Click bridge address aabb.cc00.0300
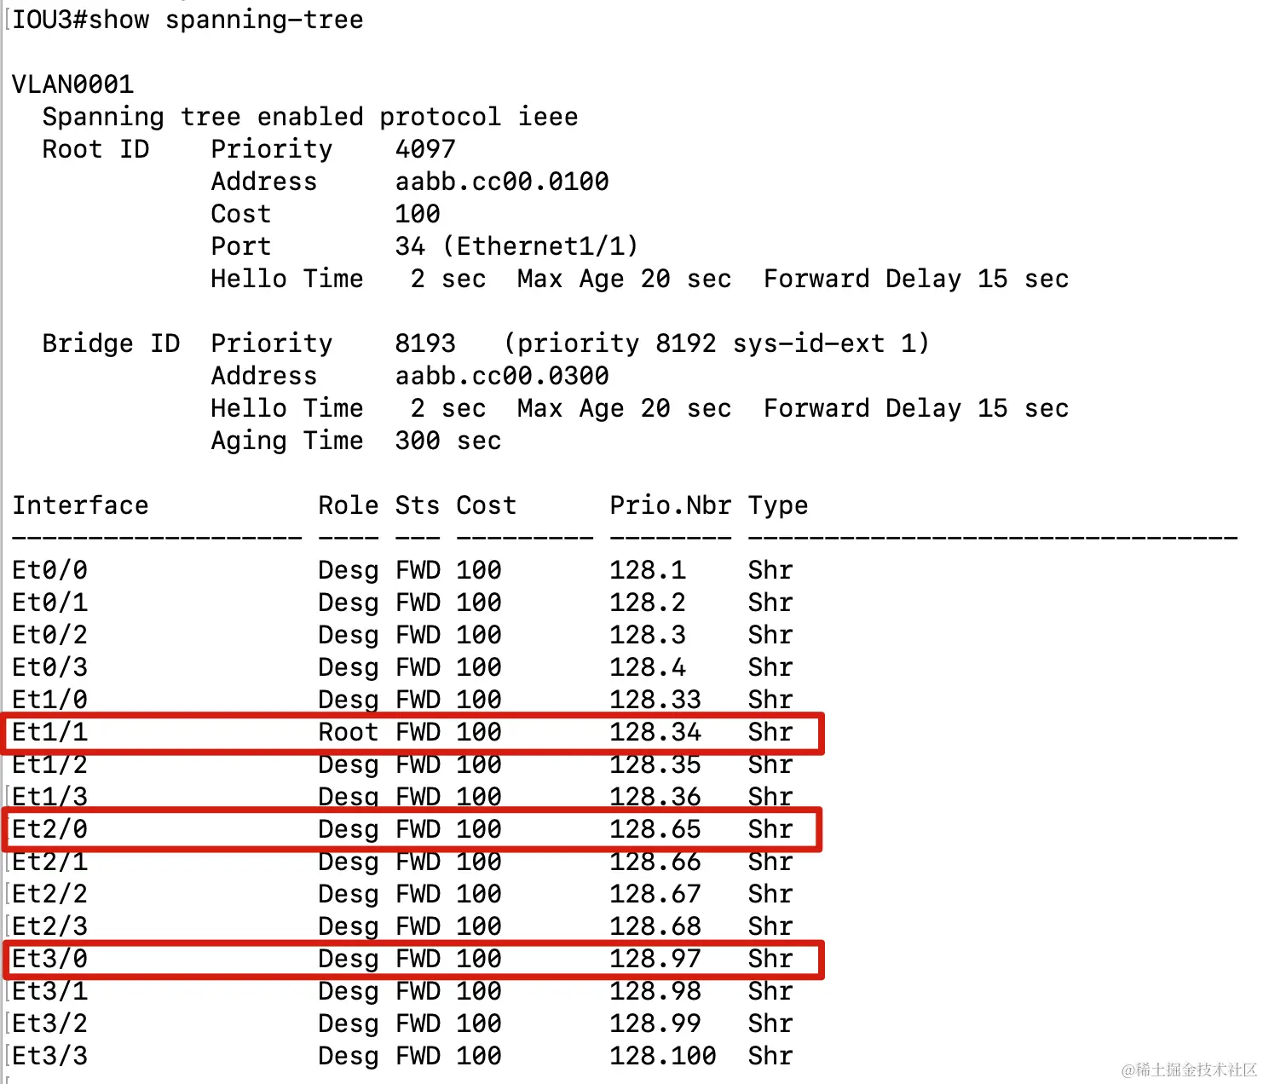Image resolution: width=1263 pixels, height=1084 pixels. tap(502, 376)
